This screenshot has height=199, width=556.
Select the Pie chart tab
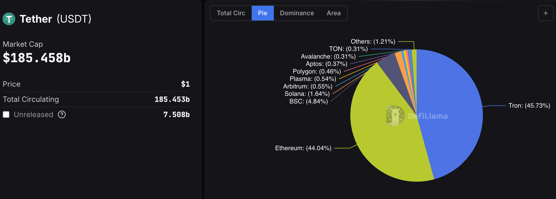262,13
